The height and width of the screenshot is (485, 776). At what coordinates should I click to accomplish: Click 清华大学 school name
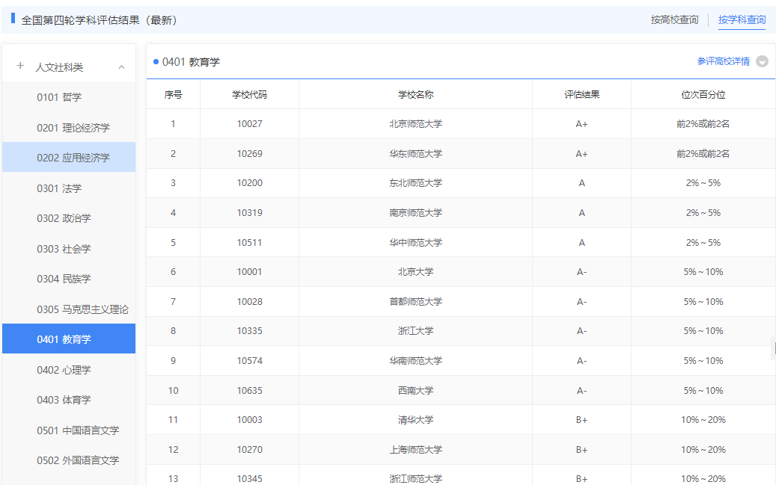click(x=416, y=420)
